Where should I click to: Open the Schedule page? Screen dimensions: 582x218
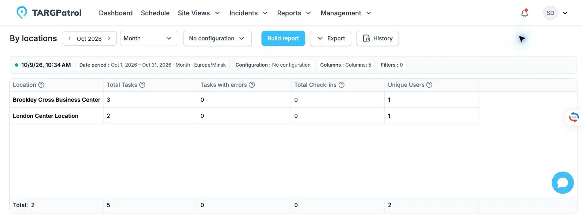pos(155,13)
